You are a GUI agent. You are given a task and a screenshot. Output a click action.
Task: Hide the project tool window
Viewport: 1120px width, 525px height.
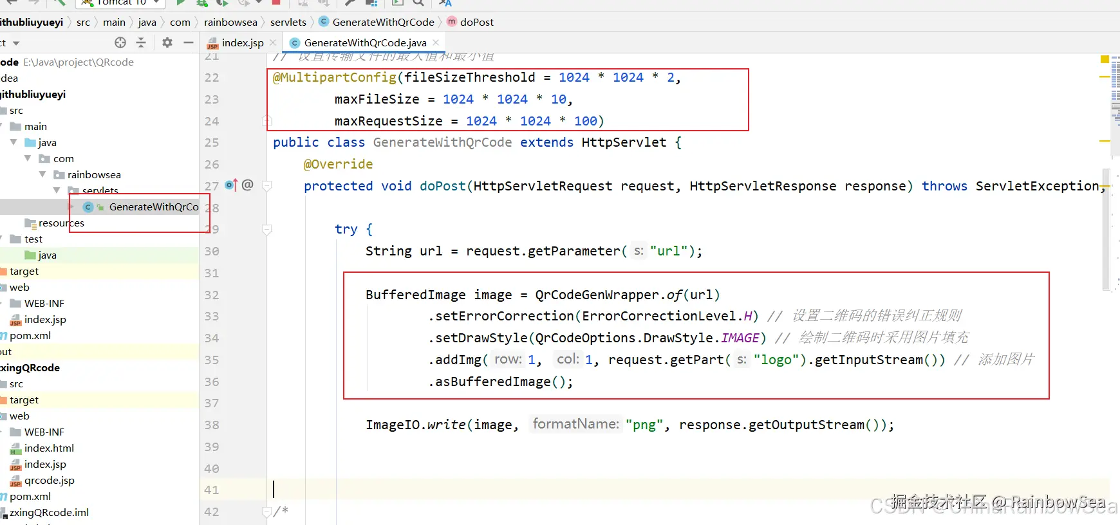pos(188,42)
